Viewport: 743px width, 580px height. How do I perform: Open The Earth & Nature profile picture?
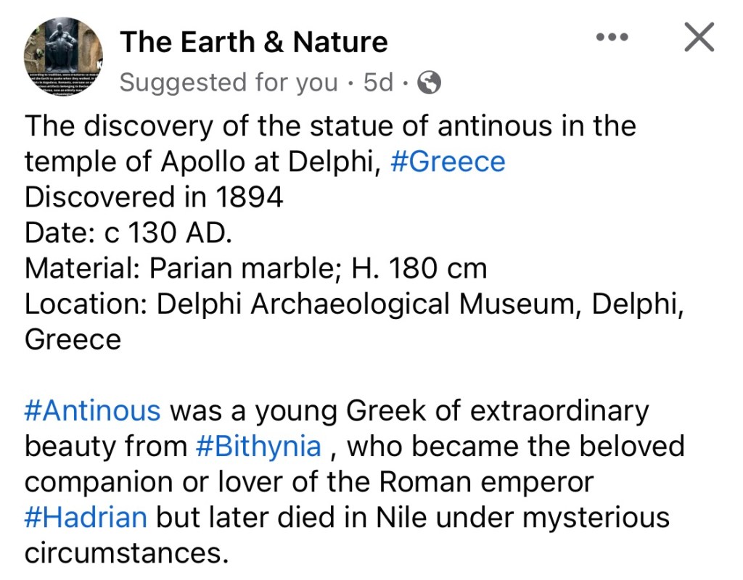click(64, 57)
